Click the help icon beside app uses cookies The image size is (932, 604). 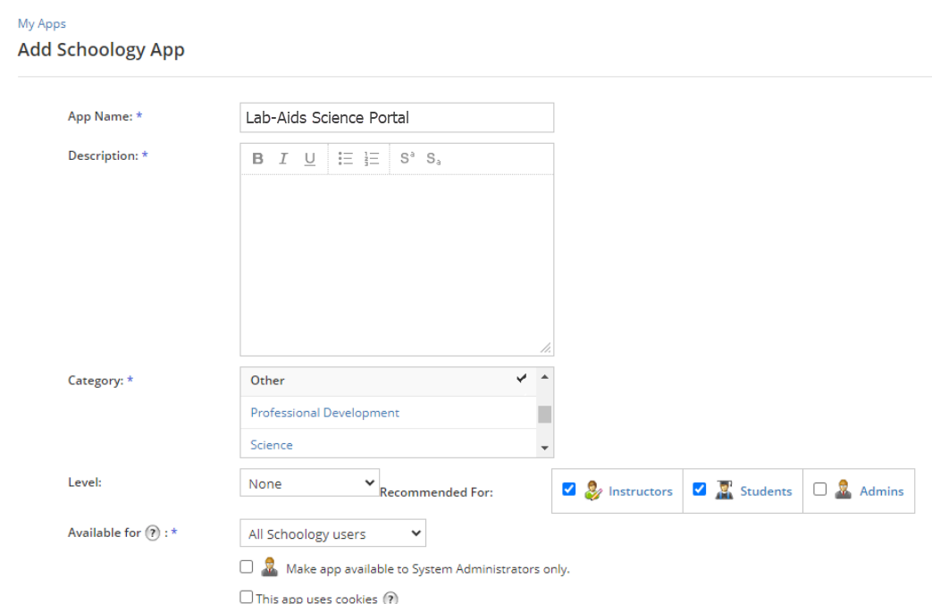click(390, 599)
